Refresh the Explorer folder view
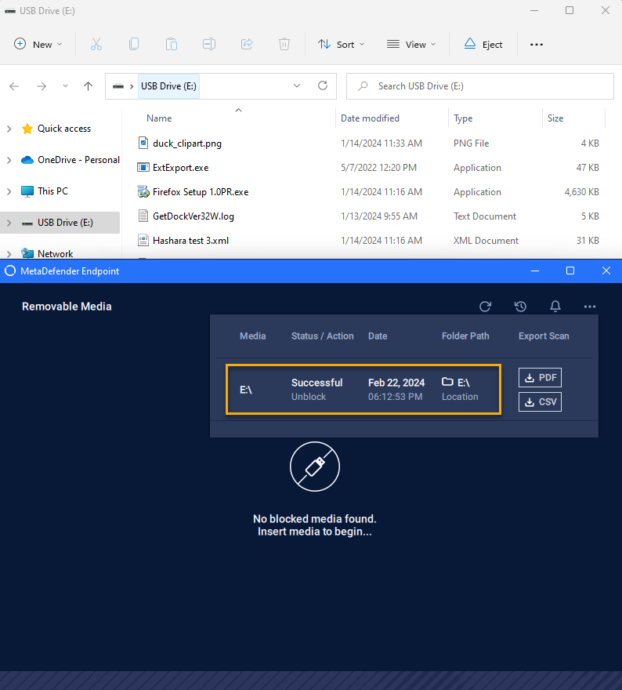Image resolution: width=622 pixels, height=690 pixels. tap(323, 85)
